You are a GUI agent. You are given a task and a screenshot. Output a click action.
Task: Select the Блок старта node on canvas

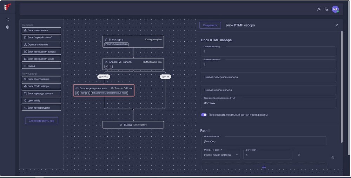(133, 42)
